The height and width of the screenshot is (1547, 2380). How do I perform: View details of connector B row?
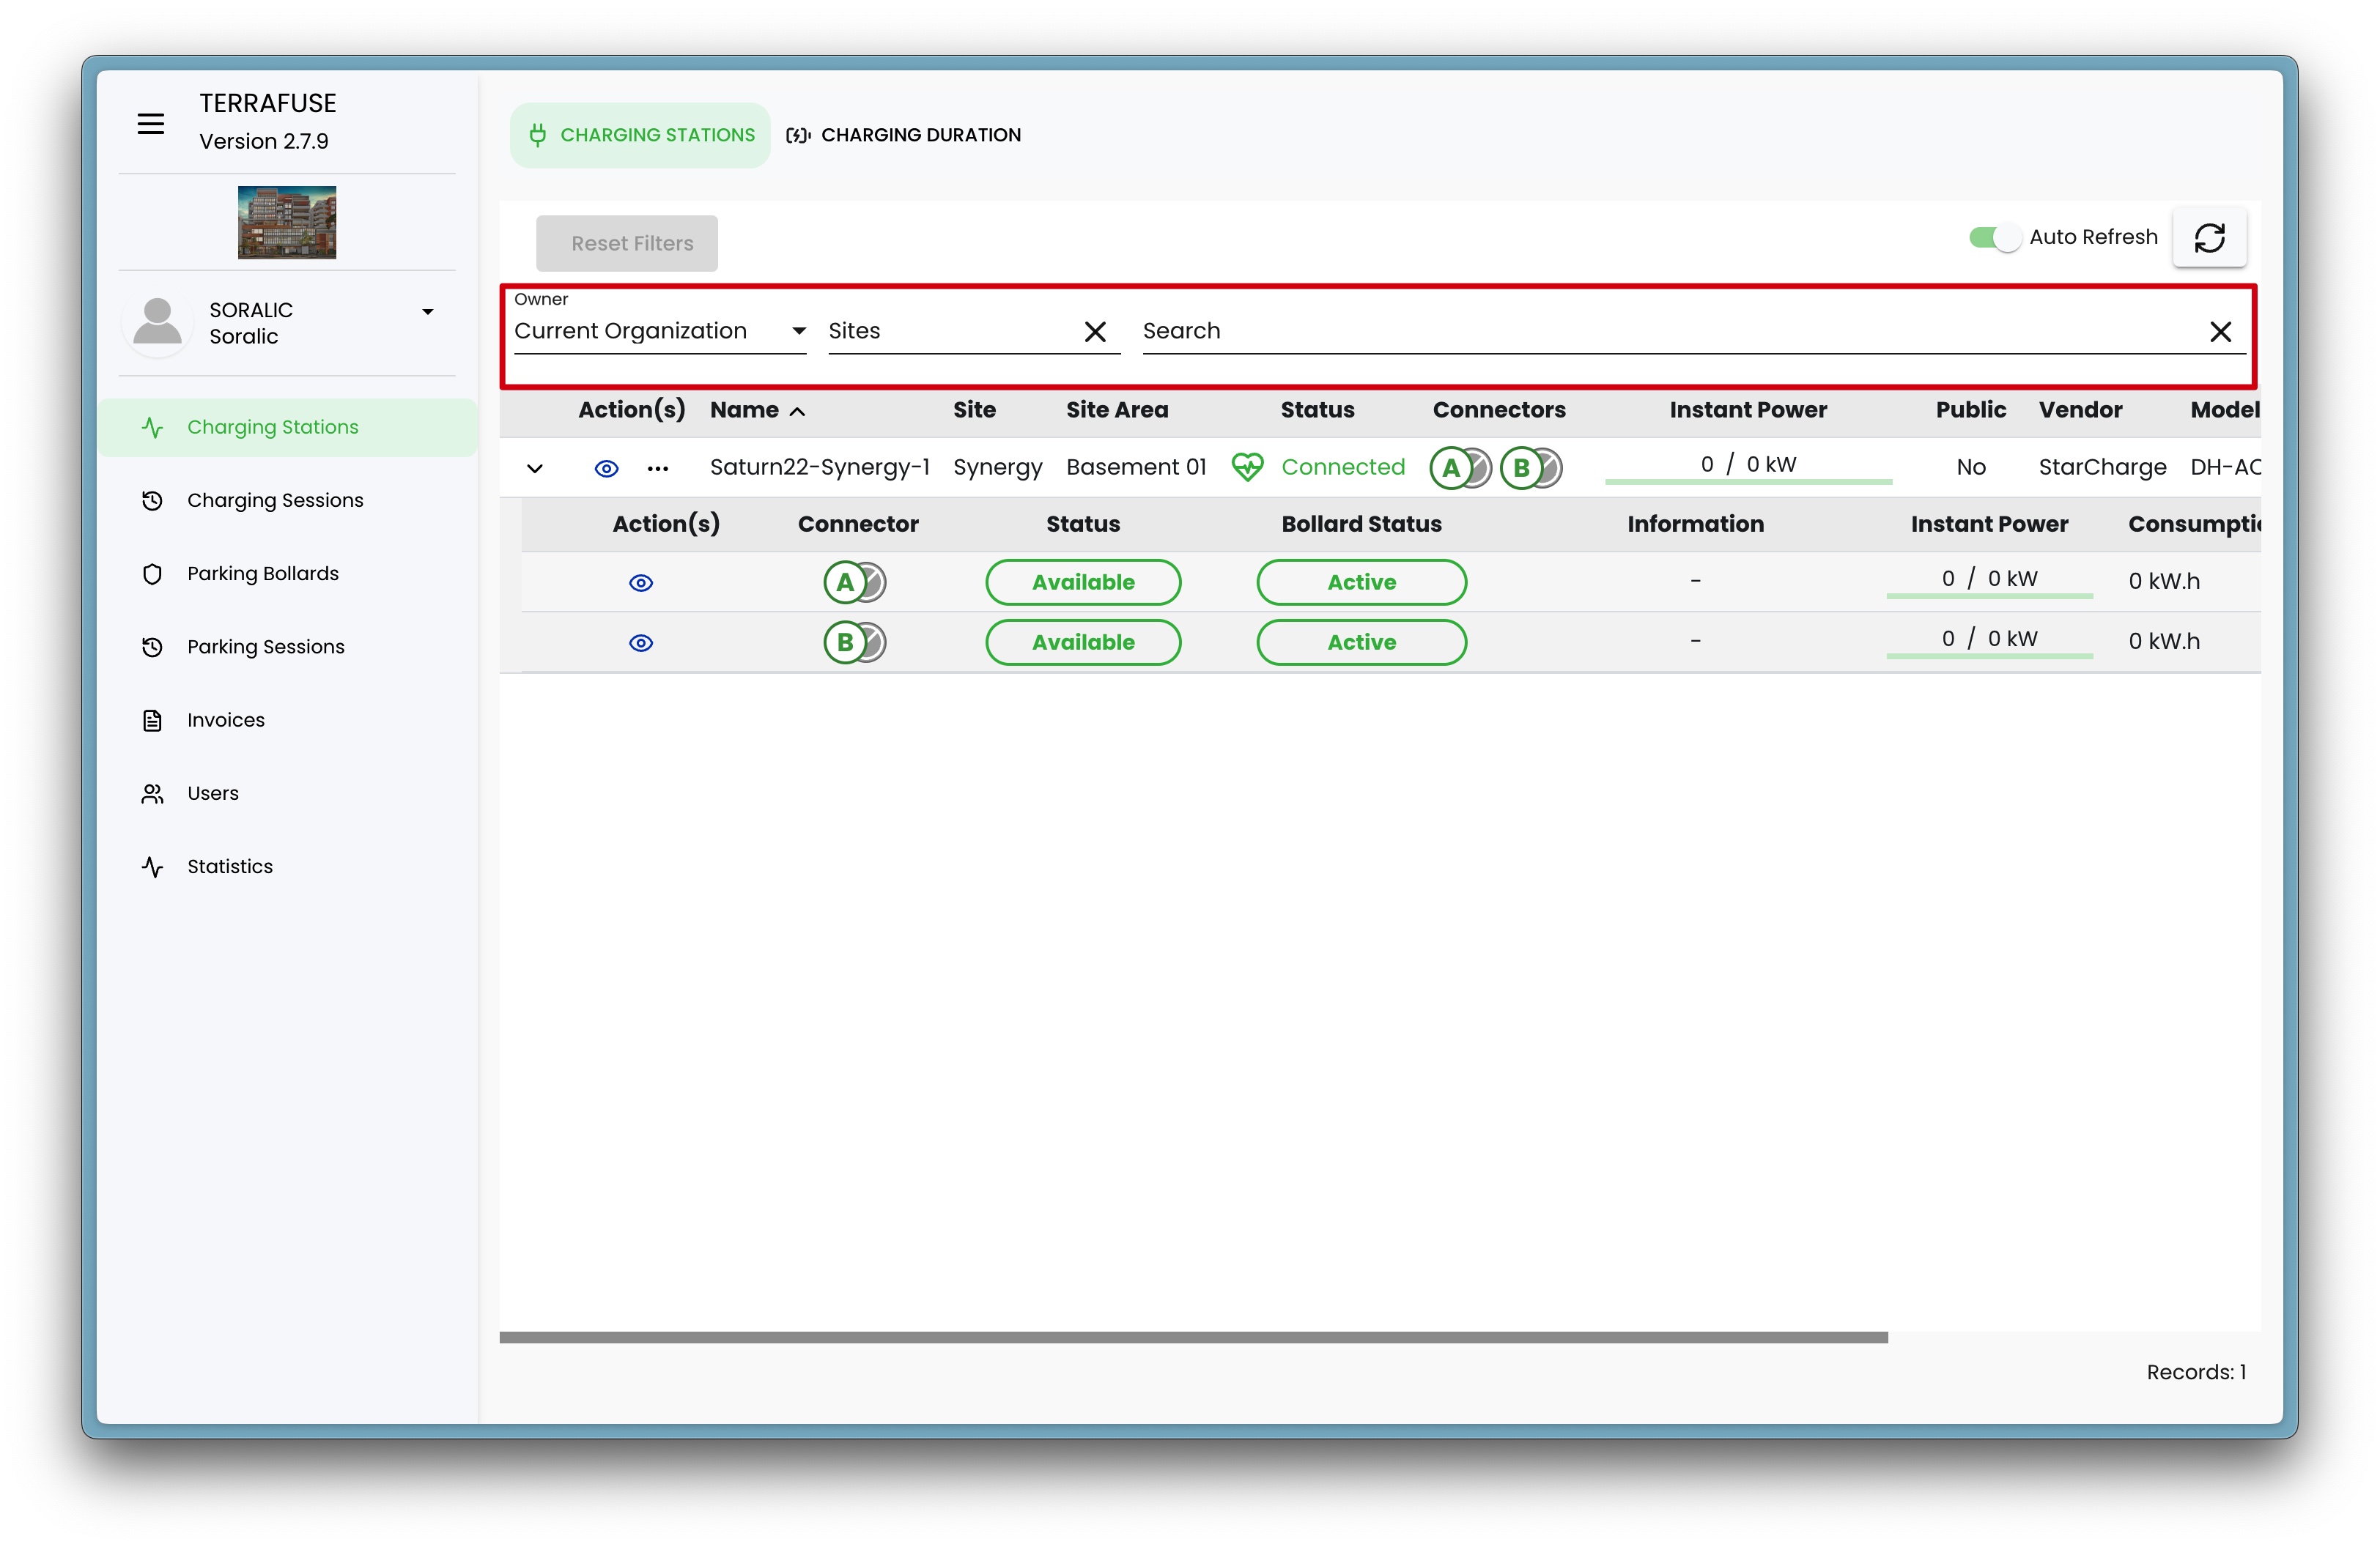(x=640, y=642)
